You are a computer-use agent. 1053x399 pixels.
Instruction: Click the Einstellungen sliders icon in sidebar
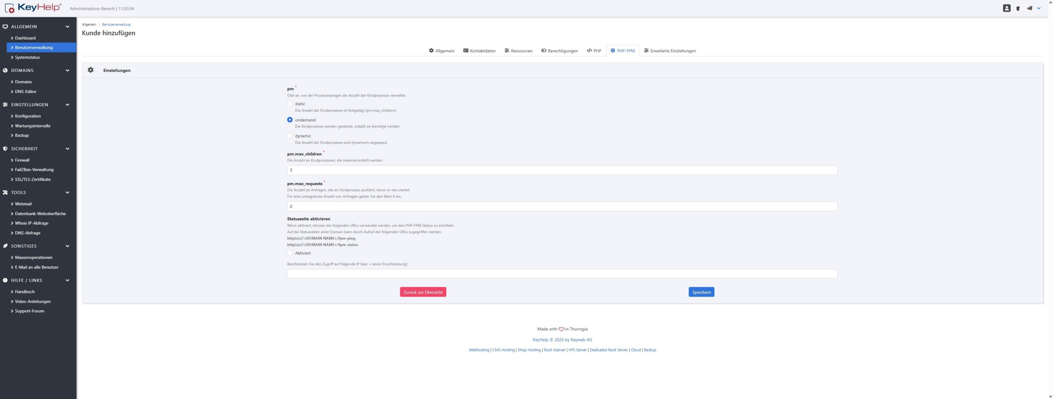click(x=5, y=105)
